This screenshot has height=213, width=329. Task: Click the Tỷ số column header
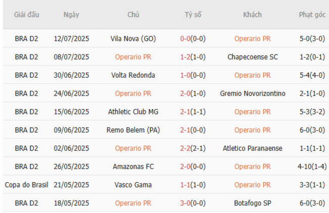[x=192, y=15]
